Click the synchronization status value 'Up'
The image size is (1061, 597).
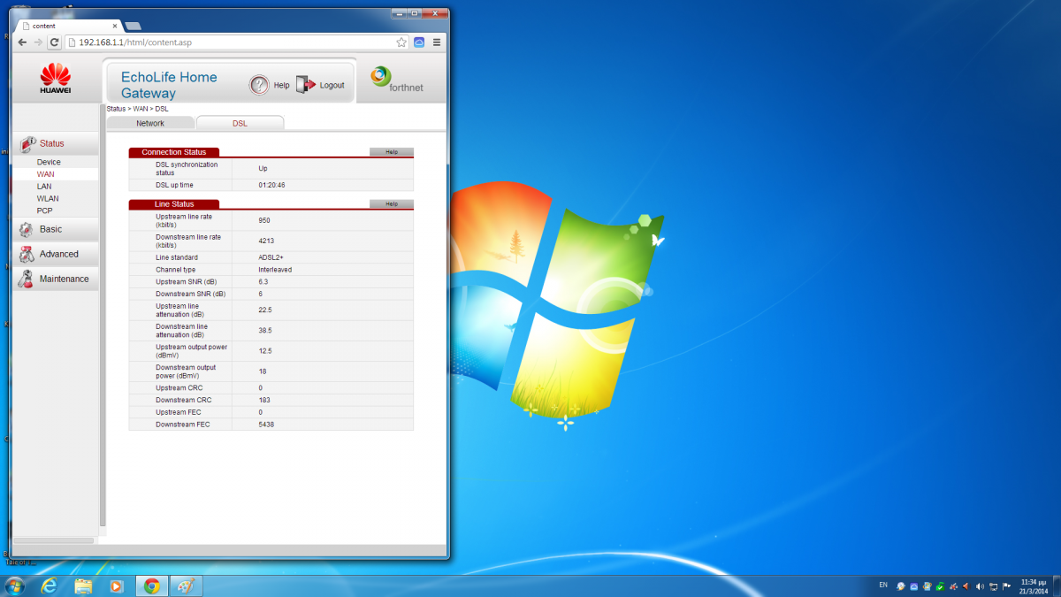pyautogui.click(x=263, y=168)
